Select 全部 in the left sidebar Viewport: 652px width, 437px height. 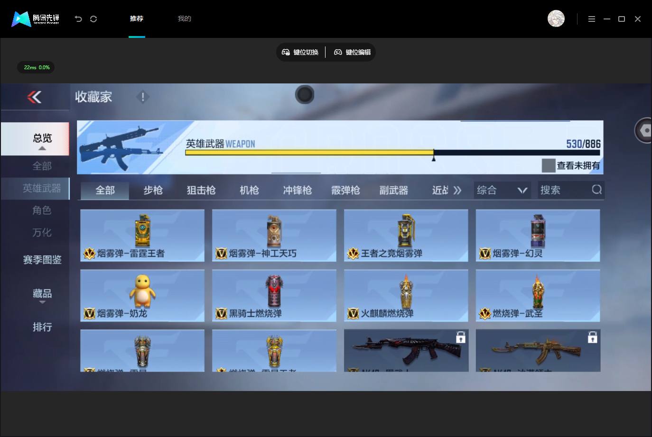(x=42, y=166)
